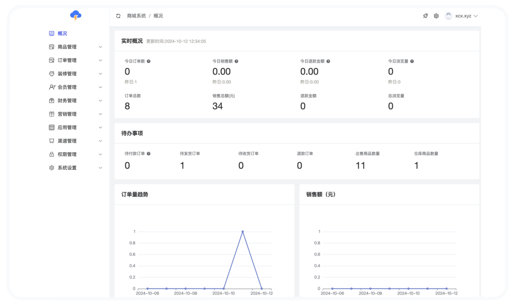Click the 销售总额 value 34

pos(217,107)
